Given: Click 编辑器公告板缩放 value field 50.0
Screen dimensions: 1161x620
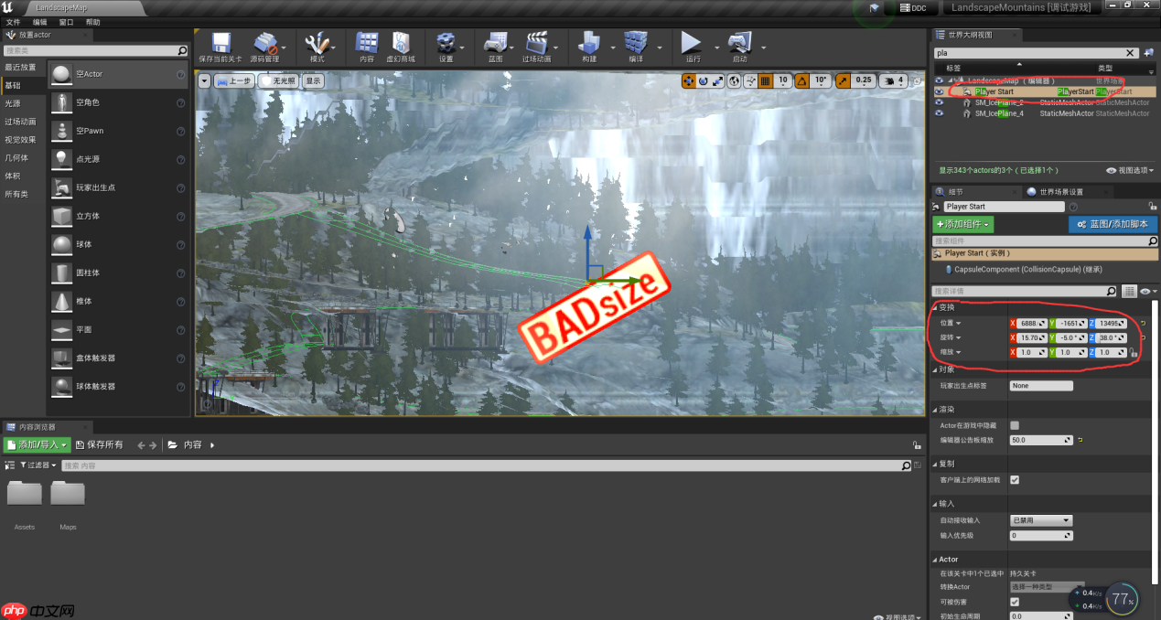Looking at the screenshot, I should pyautogui.click(x=1041, y=440).
